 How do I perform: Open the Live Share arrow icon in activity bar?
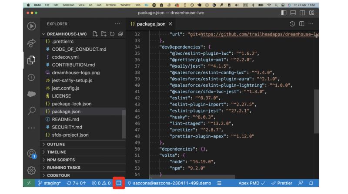[31, 43]
